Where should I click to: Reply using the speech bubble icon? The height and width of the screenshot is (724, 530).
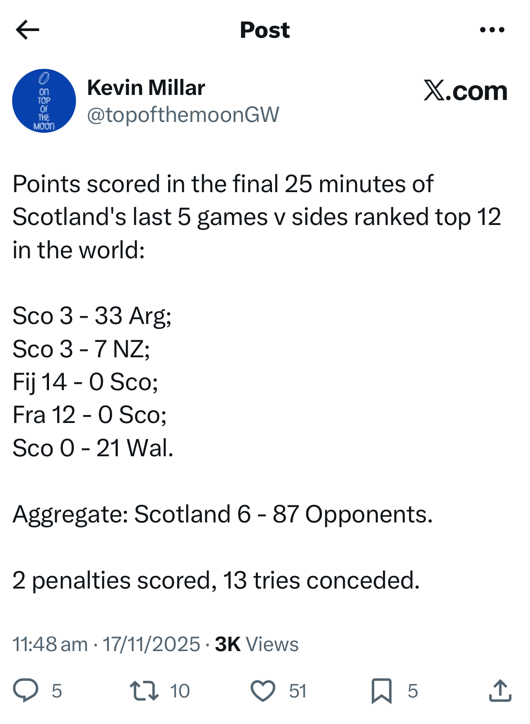point(26,691)
